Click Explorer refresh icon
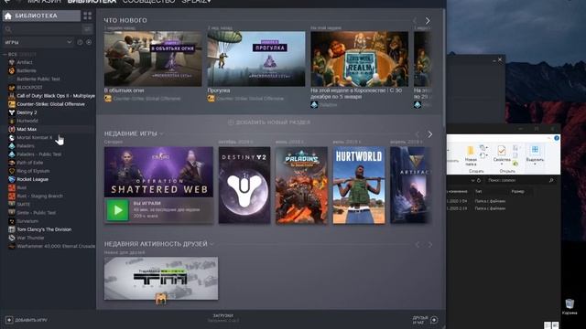 (479, 180)
